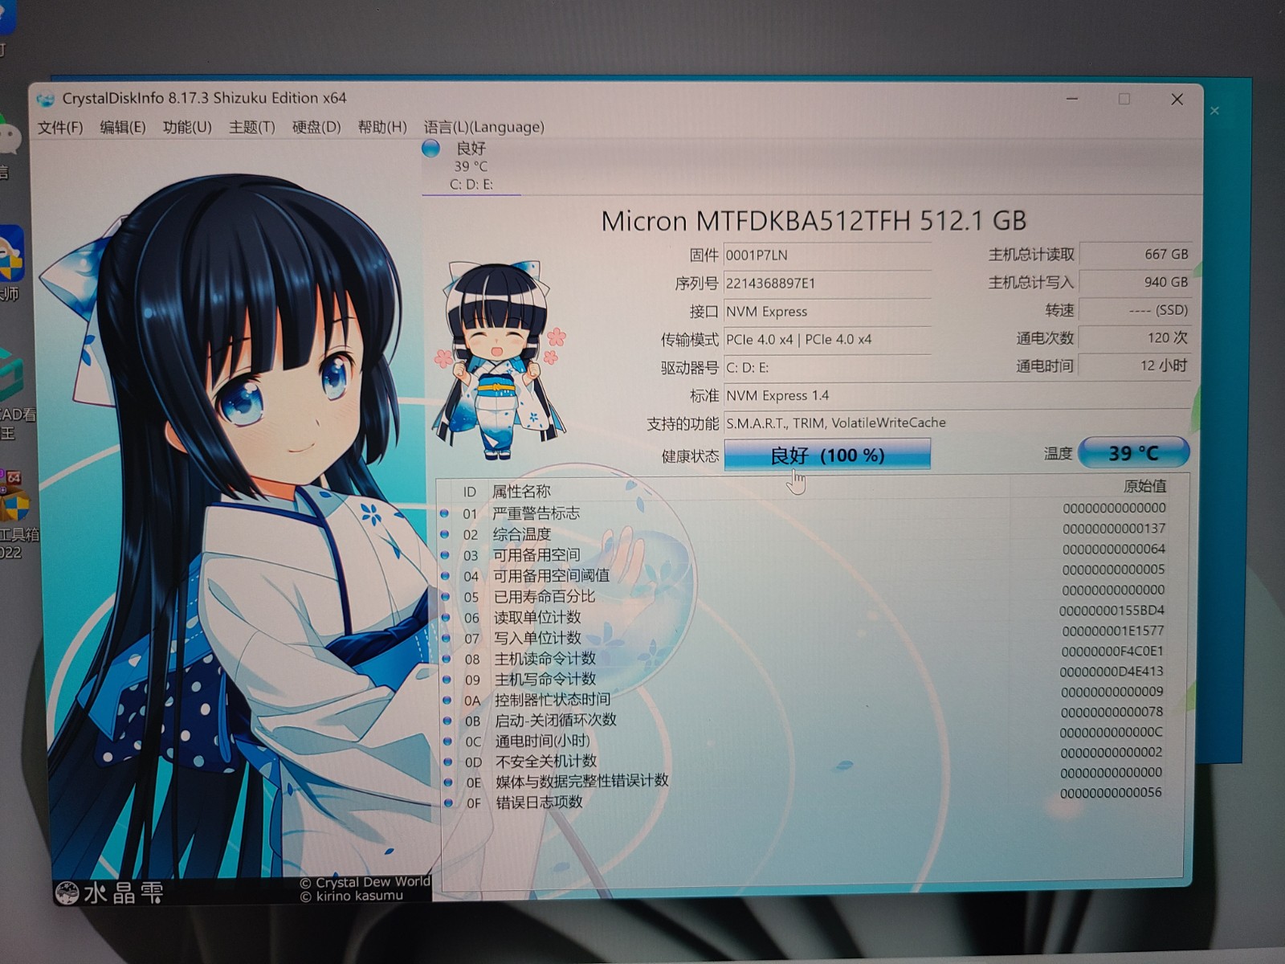Click the serial number field 2214368897E1
1285x964 pixels.
click(827, 284)
